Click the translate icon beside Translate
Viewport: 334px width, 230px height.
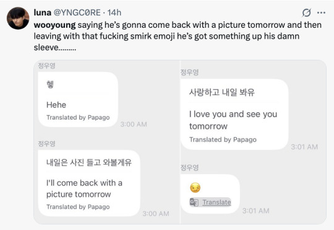pyautogui.click(x=194, y=202)
